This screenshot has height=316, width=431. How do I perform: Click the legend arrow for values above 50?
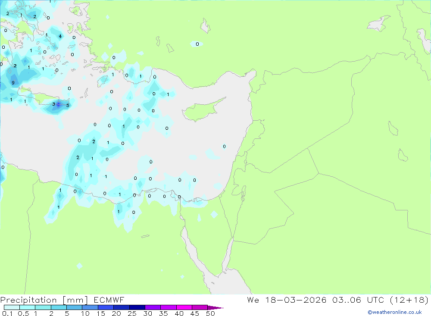[215, 308]
